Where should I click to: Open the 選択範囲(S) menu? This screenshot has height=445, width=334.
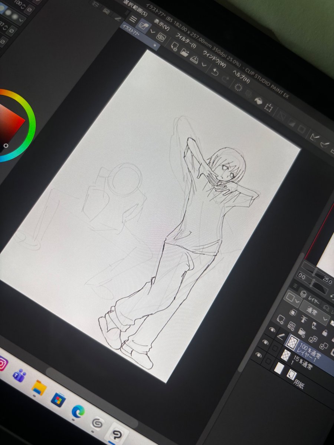click(x=135, y=8)
